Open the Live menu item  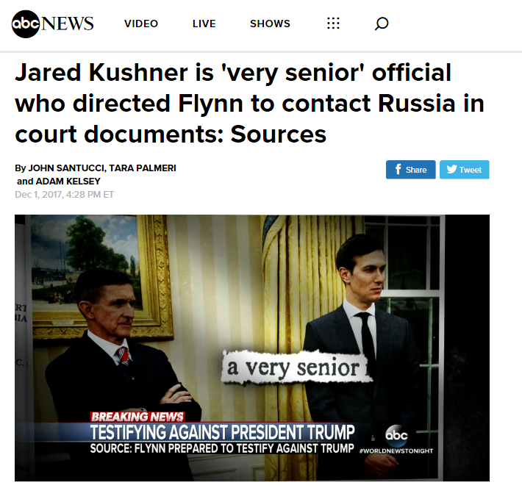tap(204, 24)
